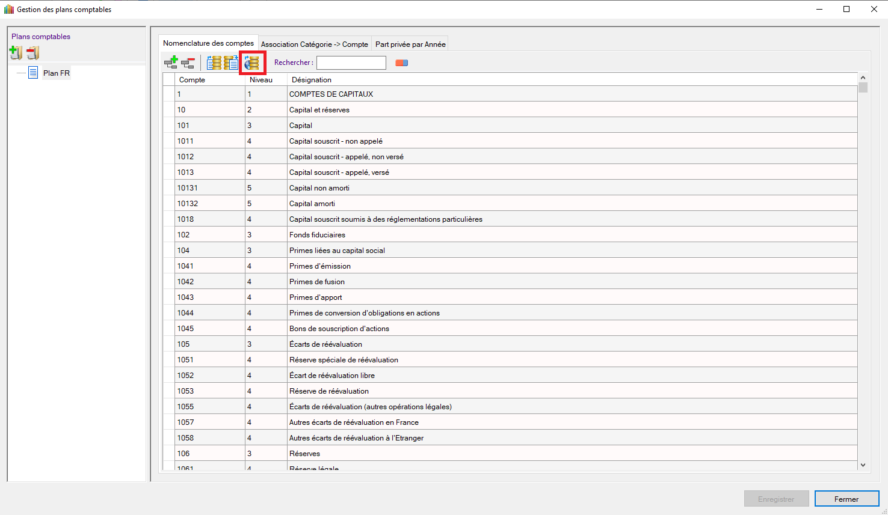Screen dimensions: 888x515
Task: Click the Rechercher search field
Action: tap(351, 62)
